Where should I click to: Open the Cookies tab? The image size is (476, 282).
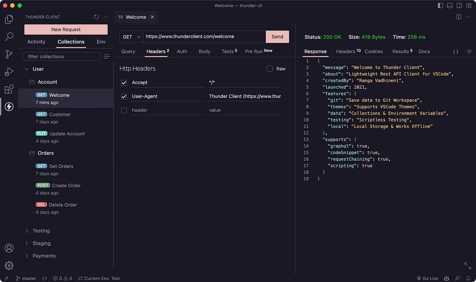pyautogui.click(x=374, y=51)
